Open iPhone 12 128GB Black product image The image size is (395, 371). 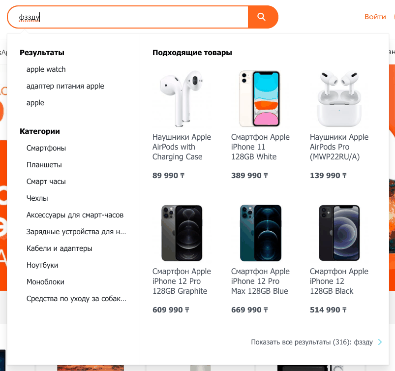tap(339, 233)
